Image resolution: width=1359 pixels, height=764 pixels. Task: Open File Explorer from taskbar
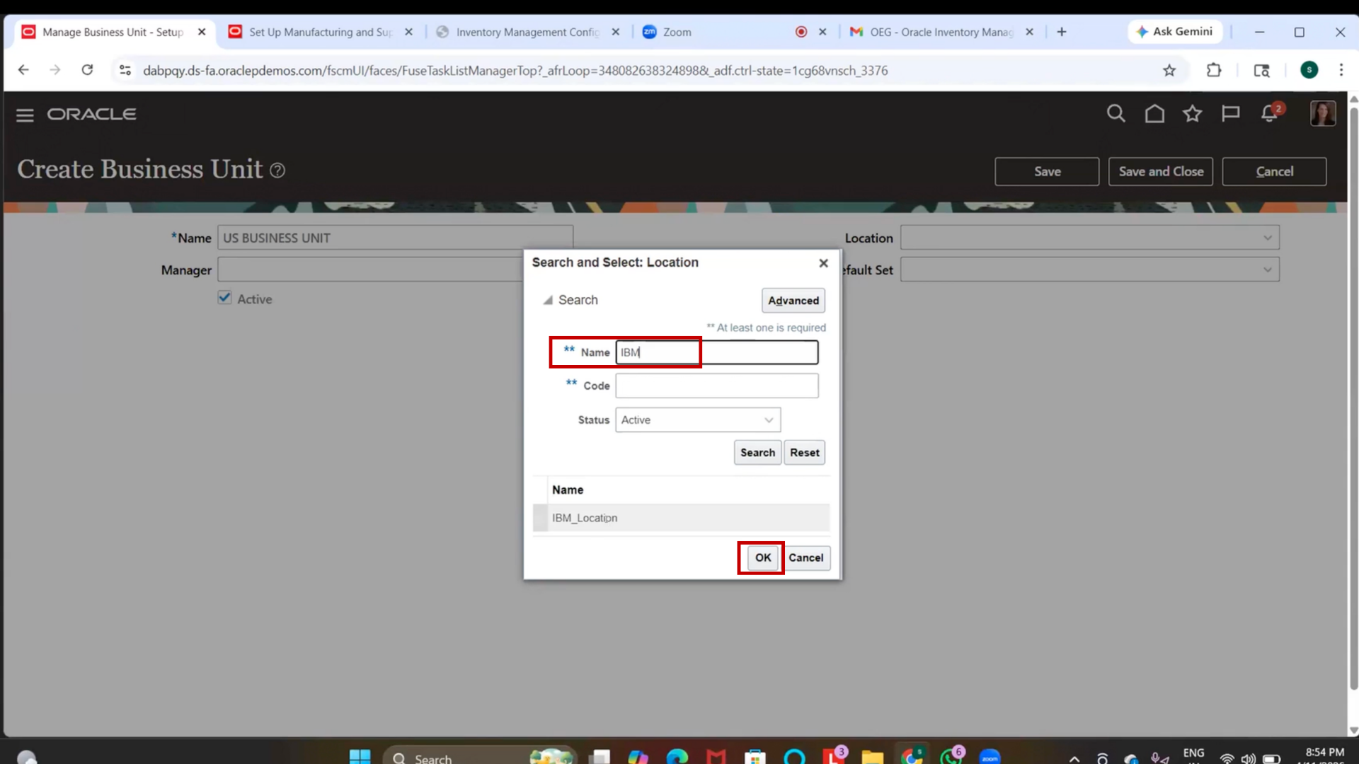(872, 757)
